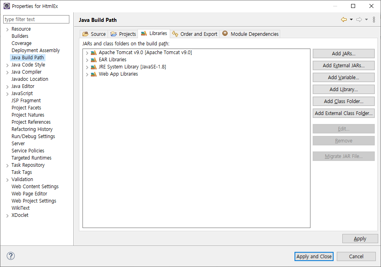Switch to the Projects tab
The height and width of the screenshot is (267, 381).
tap(123, 34)
